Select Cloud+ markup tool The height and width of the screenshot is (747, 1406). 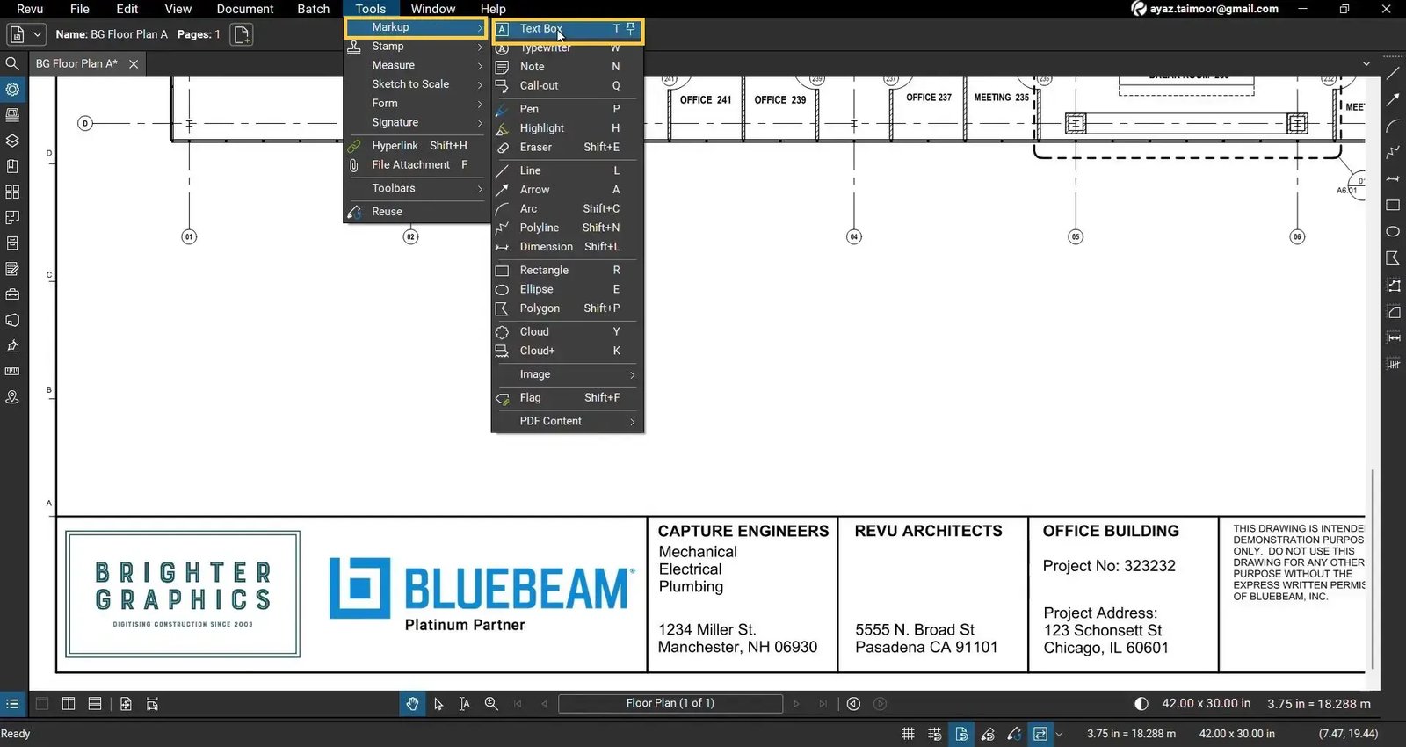point(568,351)
